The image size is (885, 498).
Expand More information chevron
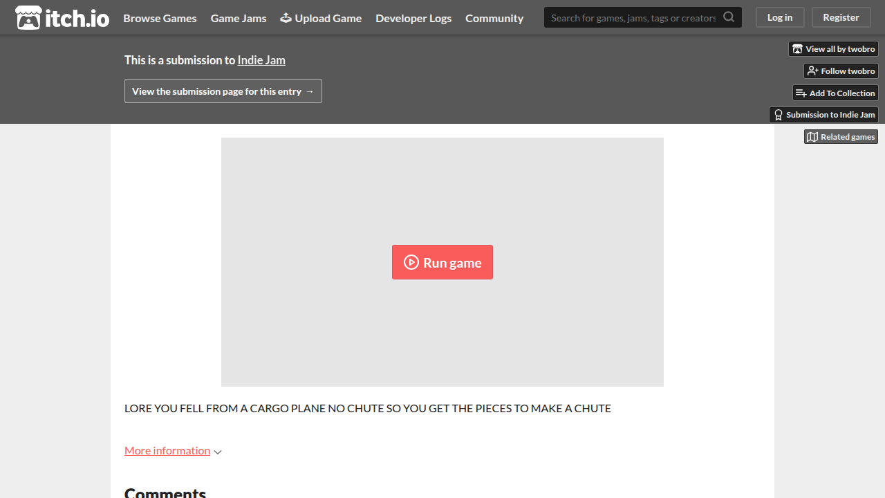click(x=218, y=452)
